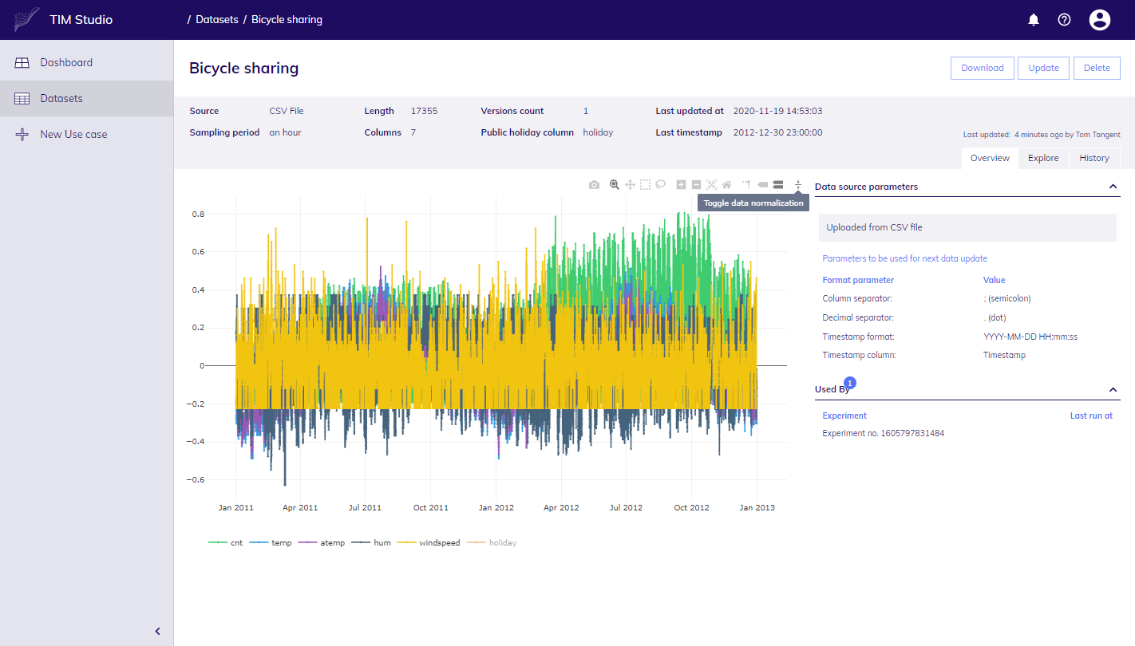Click the Sampling period value an hour
1135x646 pixels.
(x=285, y=132)
